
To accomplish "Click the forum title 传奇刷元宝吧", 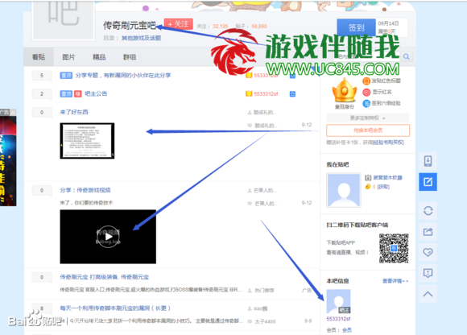I will pyautogui.click(x=130, y=26).
